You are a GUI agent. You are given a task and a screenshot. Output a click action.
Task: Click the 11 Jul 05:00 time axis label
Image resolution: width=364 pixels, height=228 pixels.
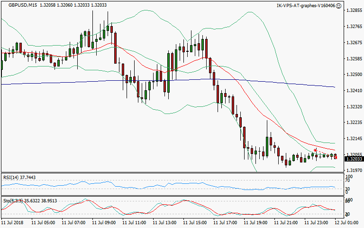point(43,223)
